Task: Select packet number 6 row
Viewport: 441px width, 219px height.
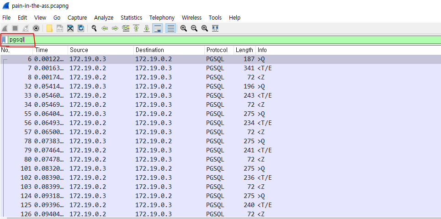Action: point(220,59)
